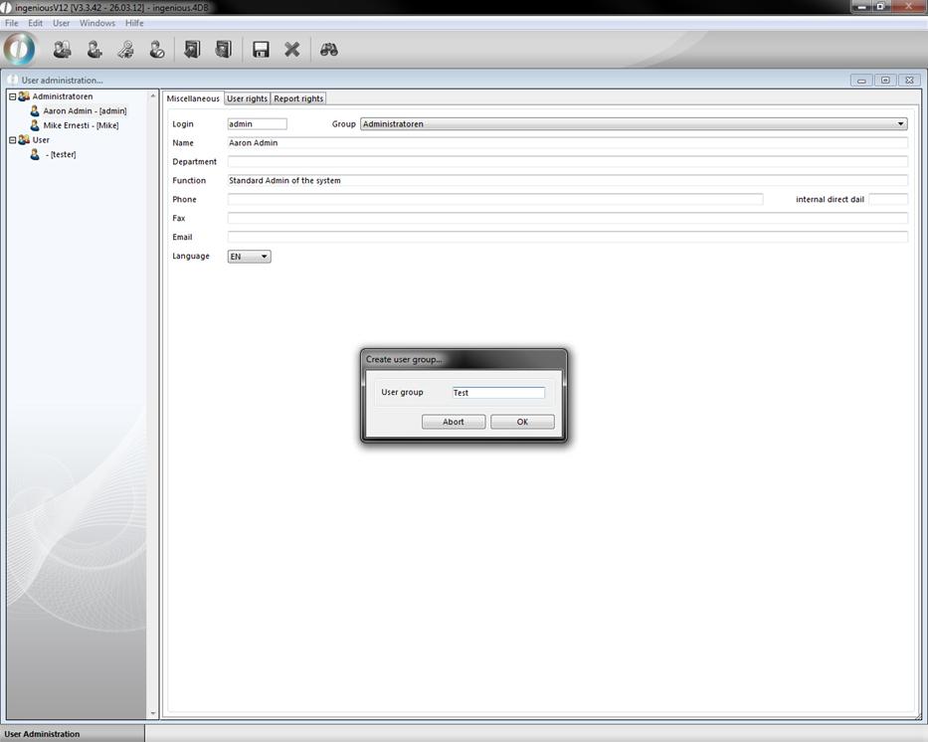928x742 pixels.
Task: Click the floppy disk save icon
Action: click(x=261, y=49)
